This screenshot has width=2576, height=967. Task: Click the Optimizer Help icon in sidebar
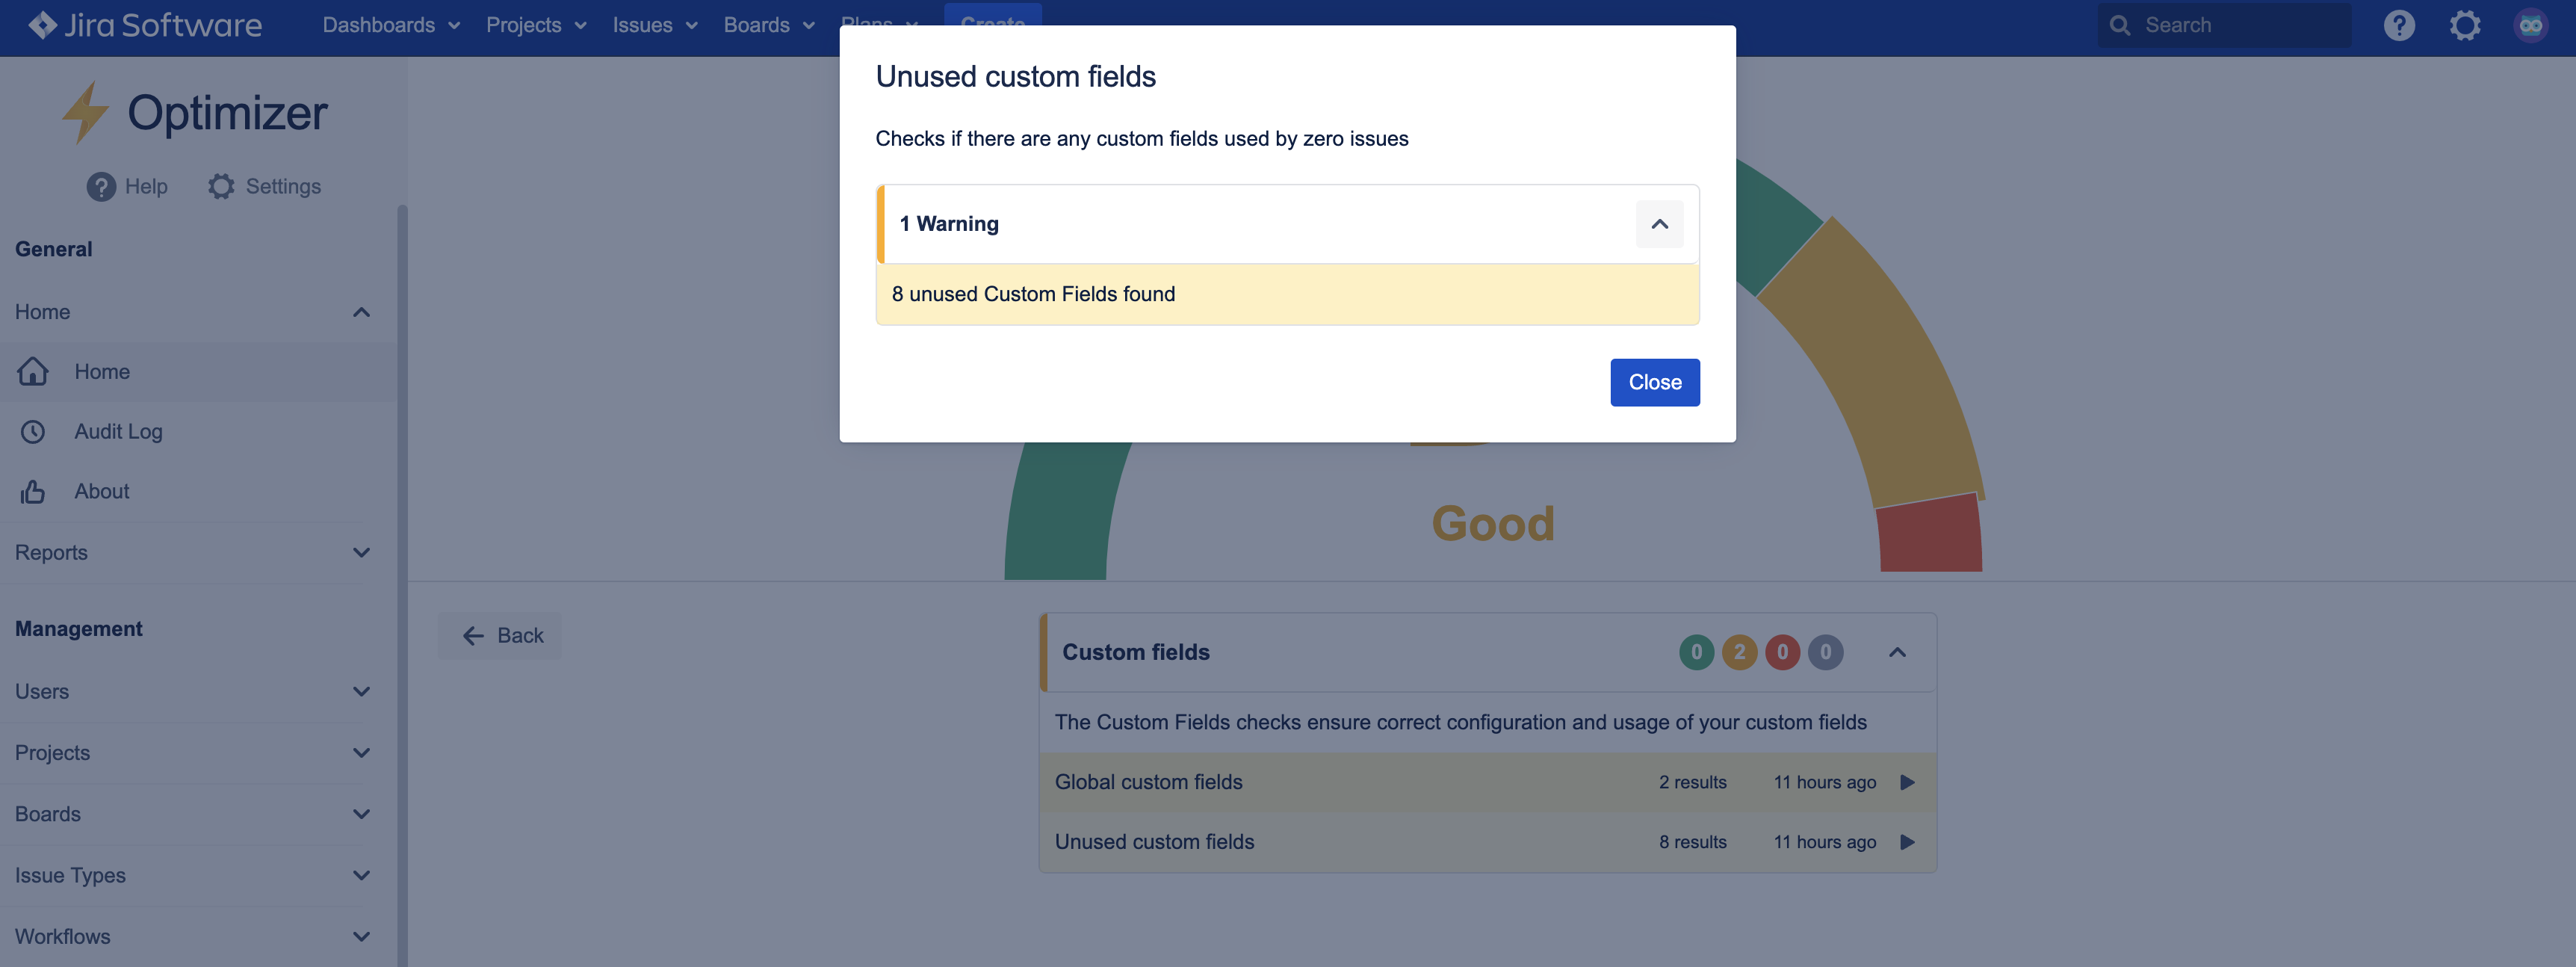click(101, 186)
